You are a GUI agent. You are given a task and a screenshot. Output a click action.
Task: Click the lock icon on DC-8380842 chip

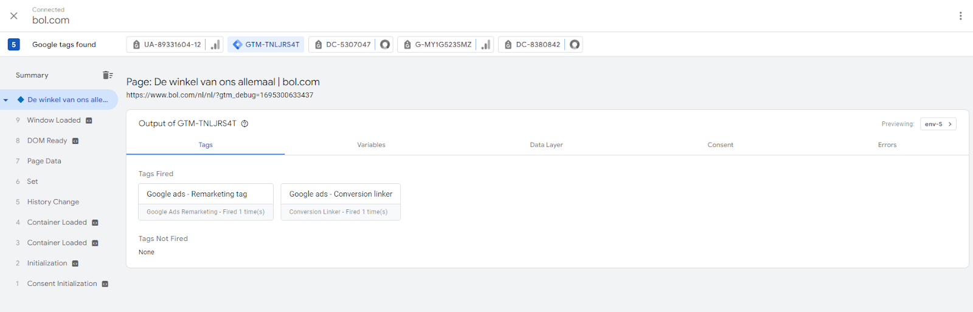(x=508, y=44)
